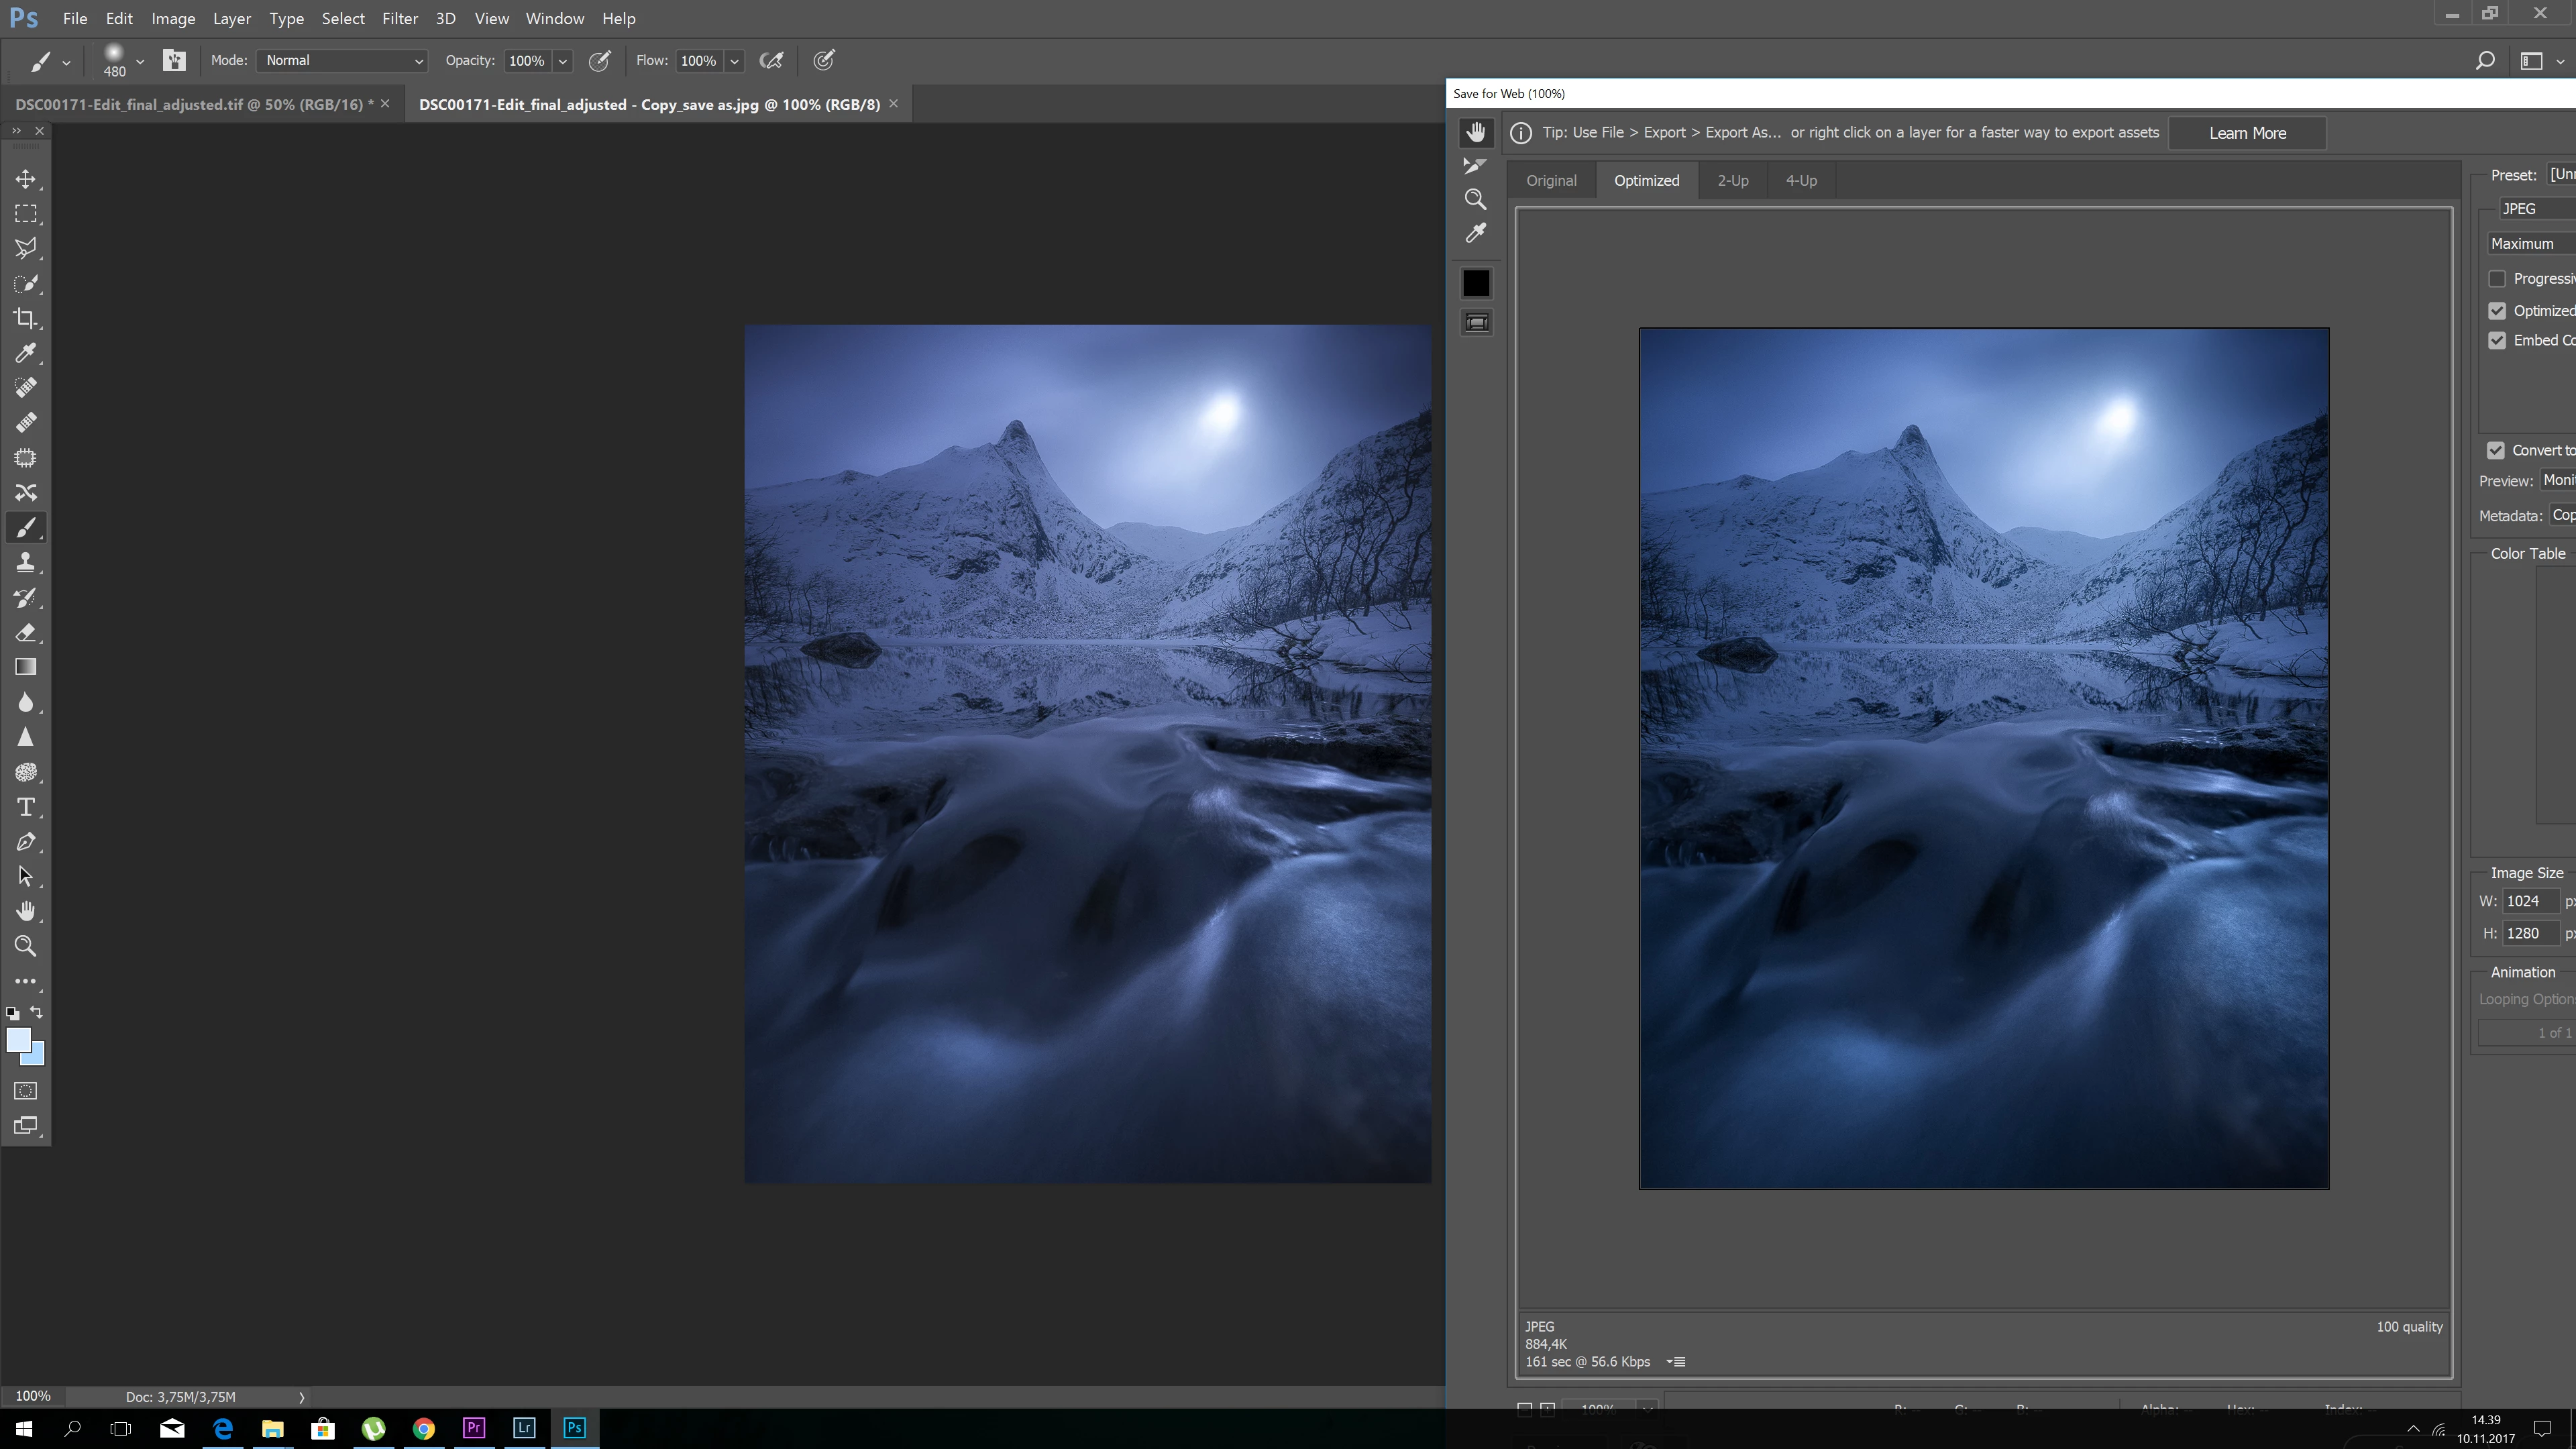The image size is (2576, 1449).
Task: Open the brush Mode dropdown
Action: click(342, 61)
